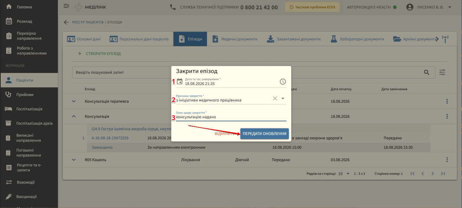
Task: Open more options for R05 Кашель
Action: [447, 160]
